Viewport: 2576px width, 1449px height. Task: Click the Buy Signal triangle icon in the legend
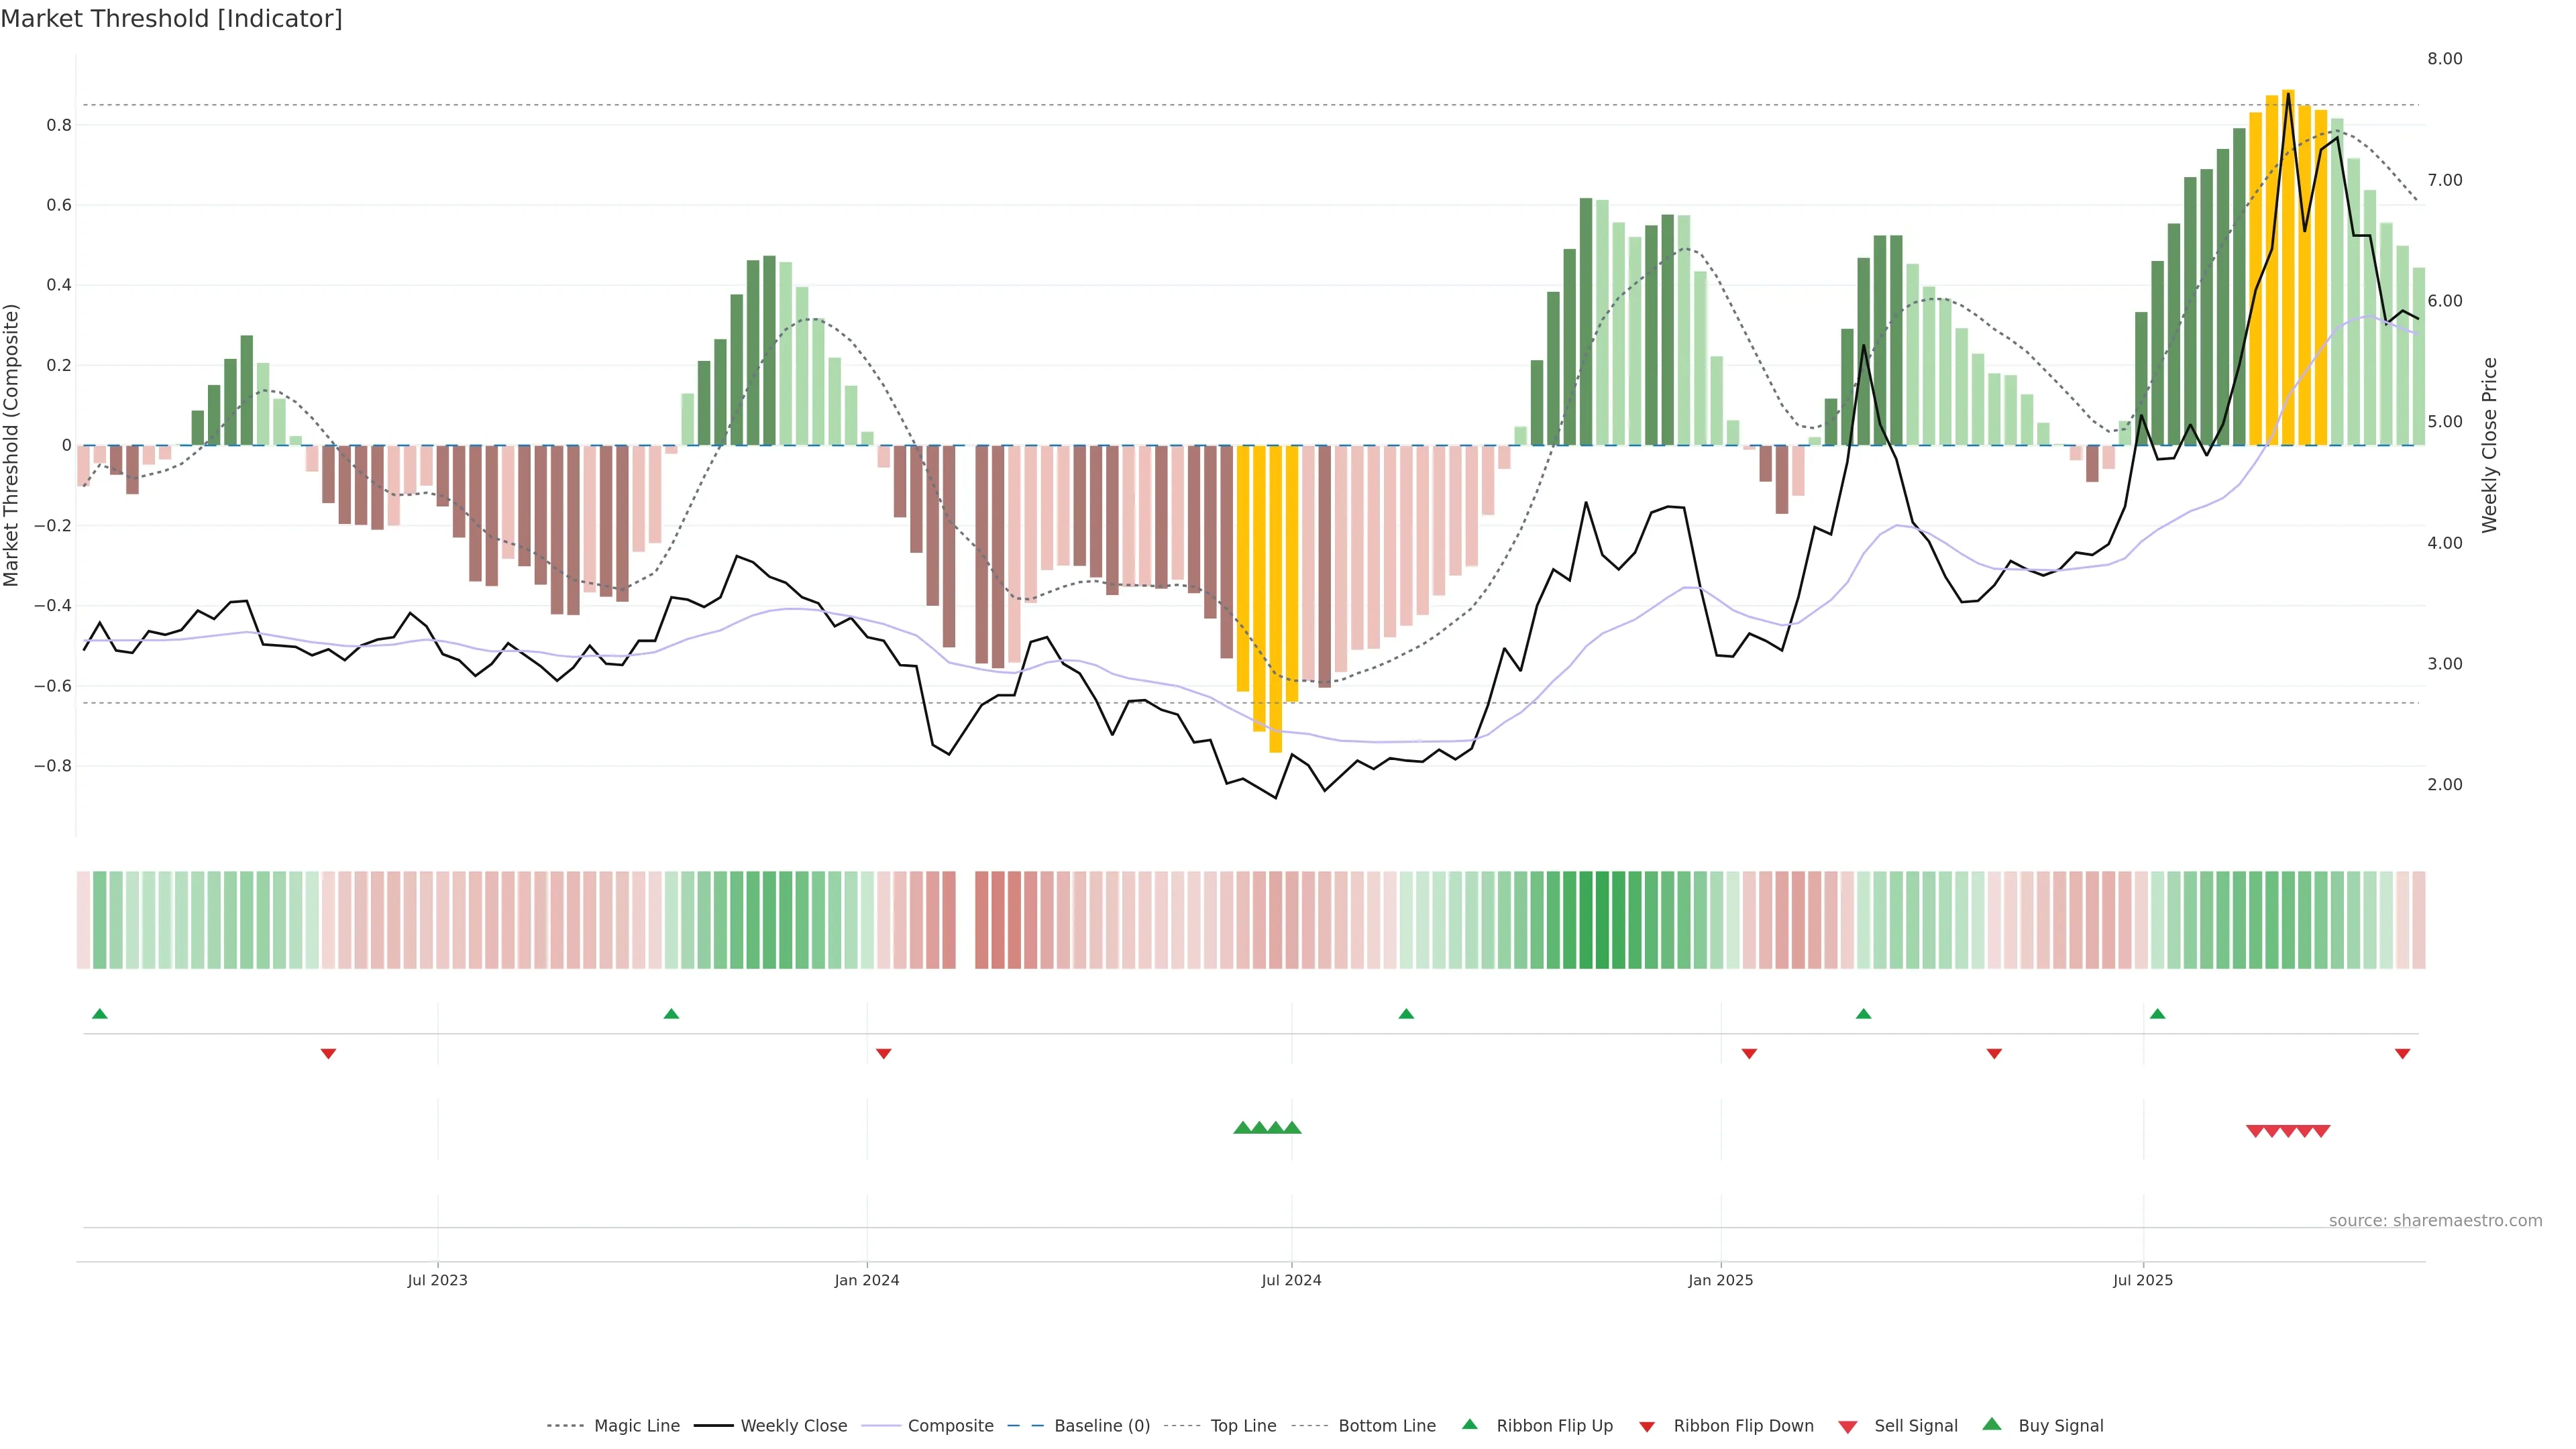pyautogui.click(x=1991, y=1424)
